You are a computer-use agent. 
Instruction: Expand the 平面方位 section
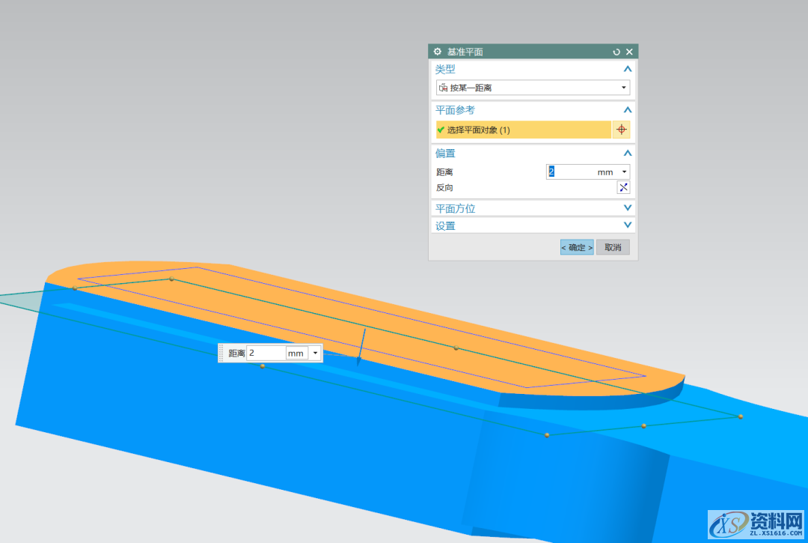[627, 208]
